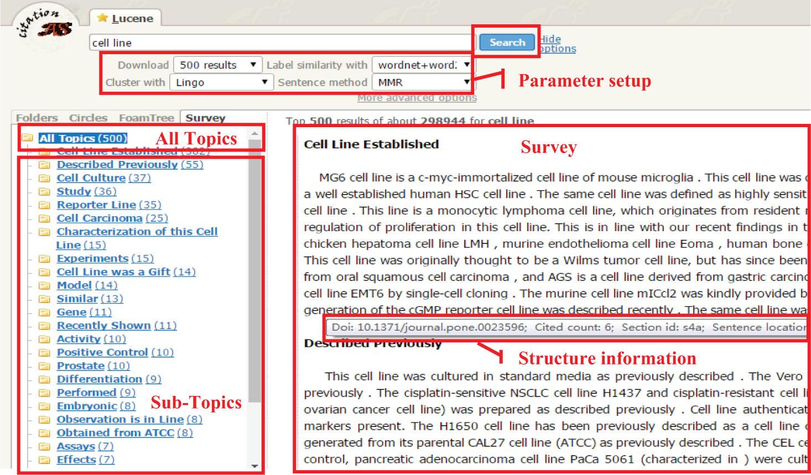Switch to the Circles tab
Image resolution: width=811 pixels, height=475 pixels.
(88, 118)
